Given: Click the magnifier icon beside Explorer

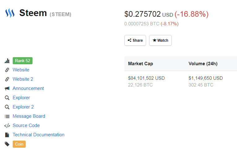Looking at the screenshot, I should [7, 98].
